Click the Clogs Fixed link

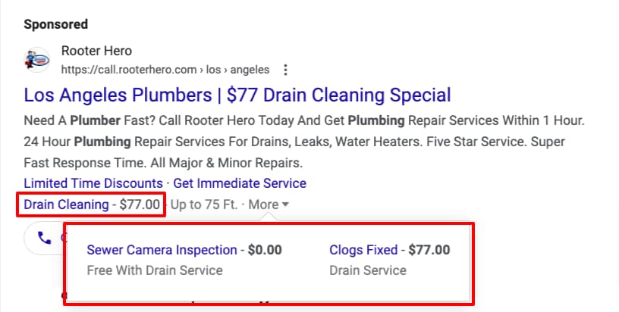[x=363, y=250]
